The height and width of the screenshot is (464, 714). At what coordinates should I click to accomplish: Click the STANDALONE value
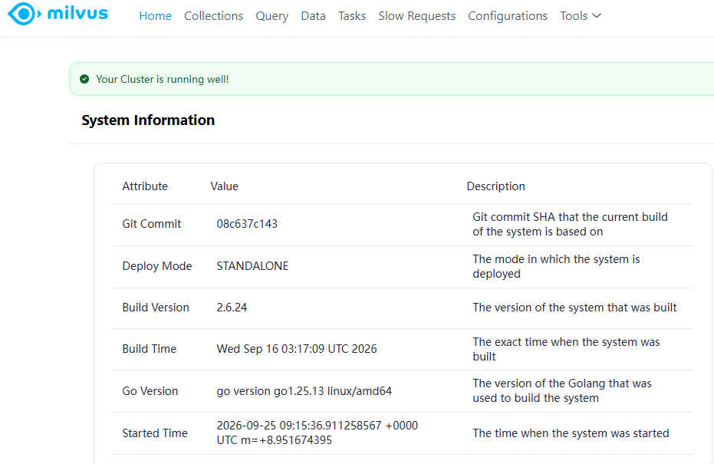pyautogui.click(x=252, y=266)
